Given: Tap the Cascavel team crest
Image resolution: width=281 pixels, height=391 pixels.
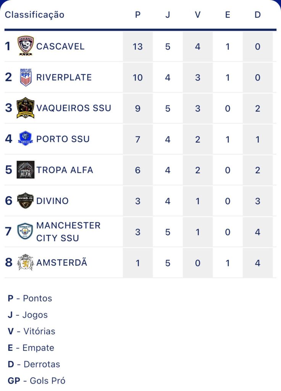Looking at the screenshot, I should (26, 46).
